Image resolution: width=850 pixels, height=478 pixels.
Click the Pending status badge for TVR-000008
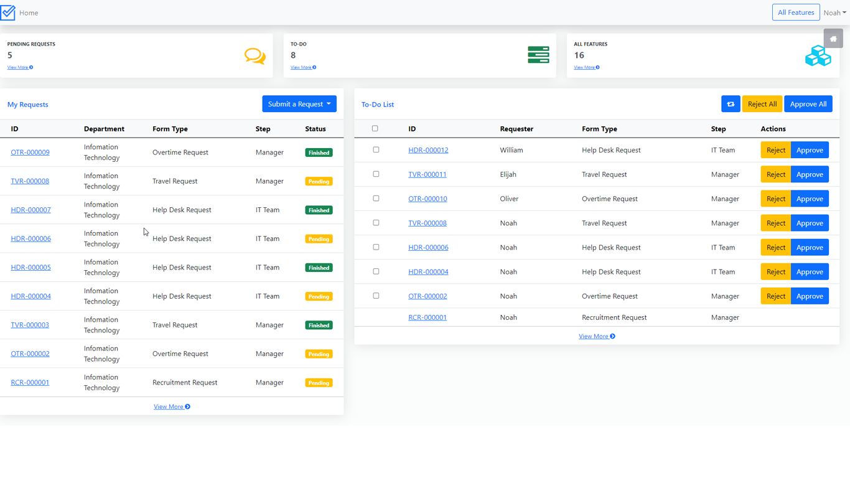point(319,181)
